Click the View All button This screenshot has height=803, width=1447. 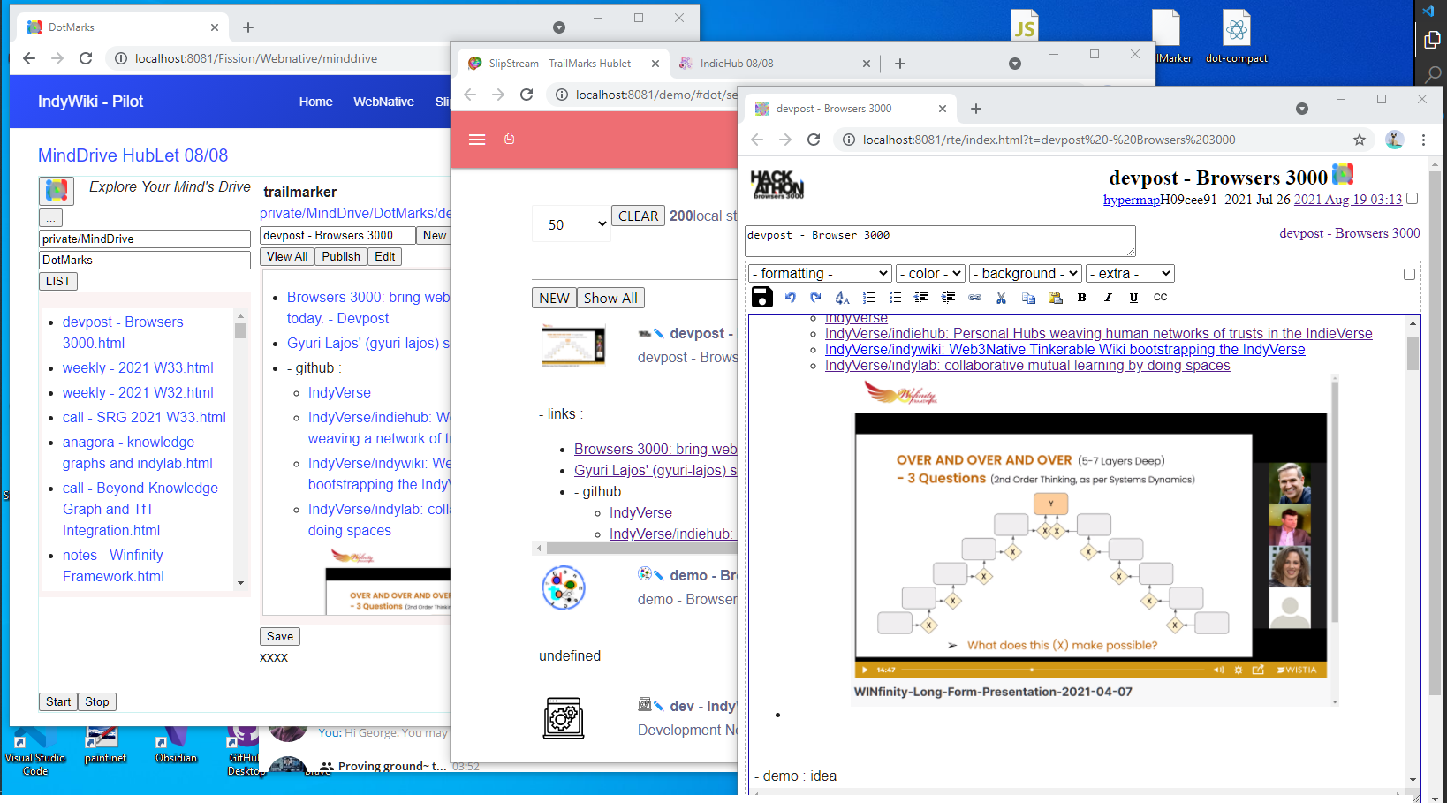pos(287,256)
